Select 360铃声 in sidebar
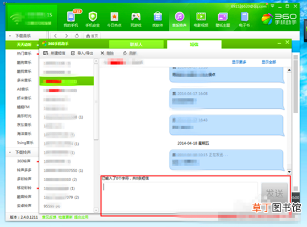Image resolution: width=307 pixels, height=227 pixels. (x=24, y=161)
